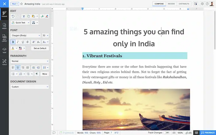216x135 pixels.
Task: Expand the paragraph style Normal dropdown
Action: tap(30, 61)
